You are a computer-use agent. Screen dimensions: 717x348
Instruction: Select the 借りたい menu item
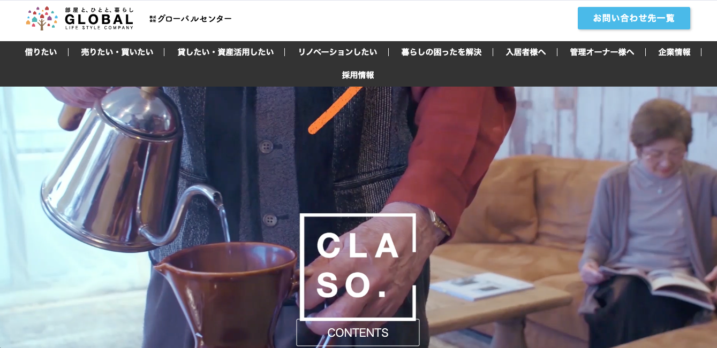[41, 52]
